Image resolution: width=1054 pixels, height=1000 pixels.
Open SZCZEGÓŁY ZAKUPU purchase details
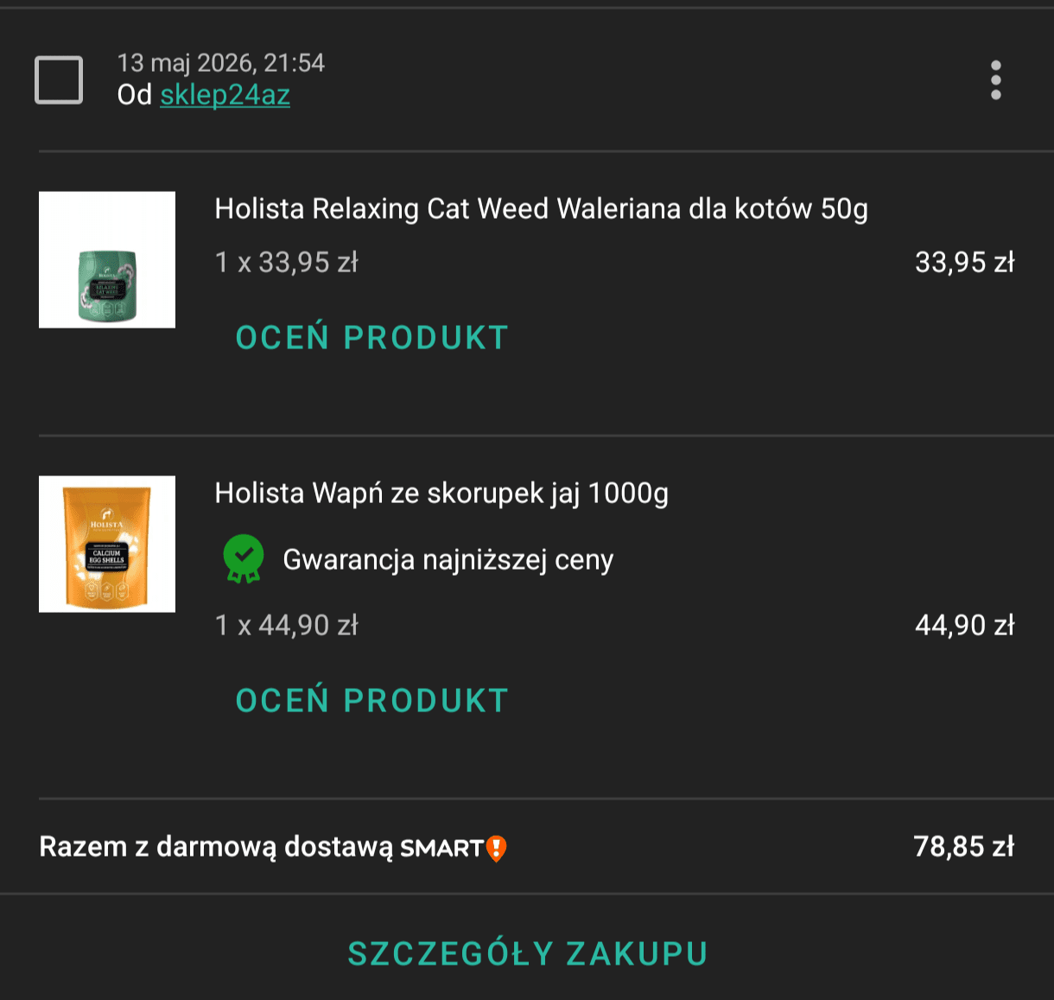528,954
